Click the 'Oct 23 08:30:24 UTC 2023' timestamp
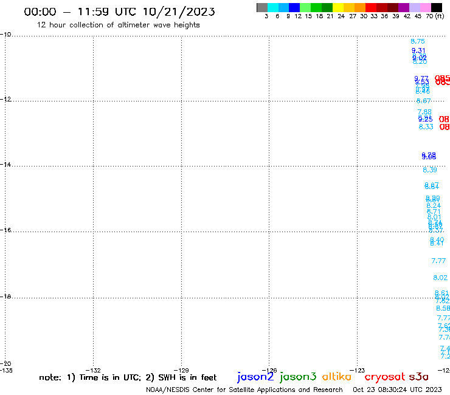This screenshot has height=395, width=450. 397,390
